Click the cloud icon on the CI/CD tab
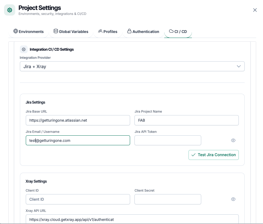This screenshot has height=224, width=263. coord(171,31)
